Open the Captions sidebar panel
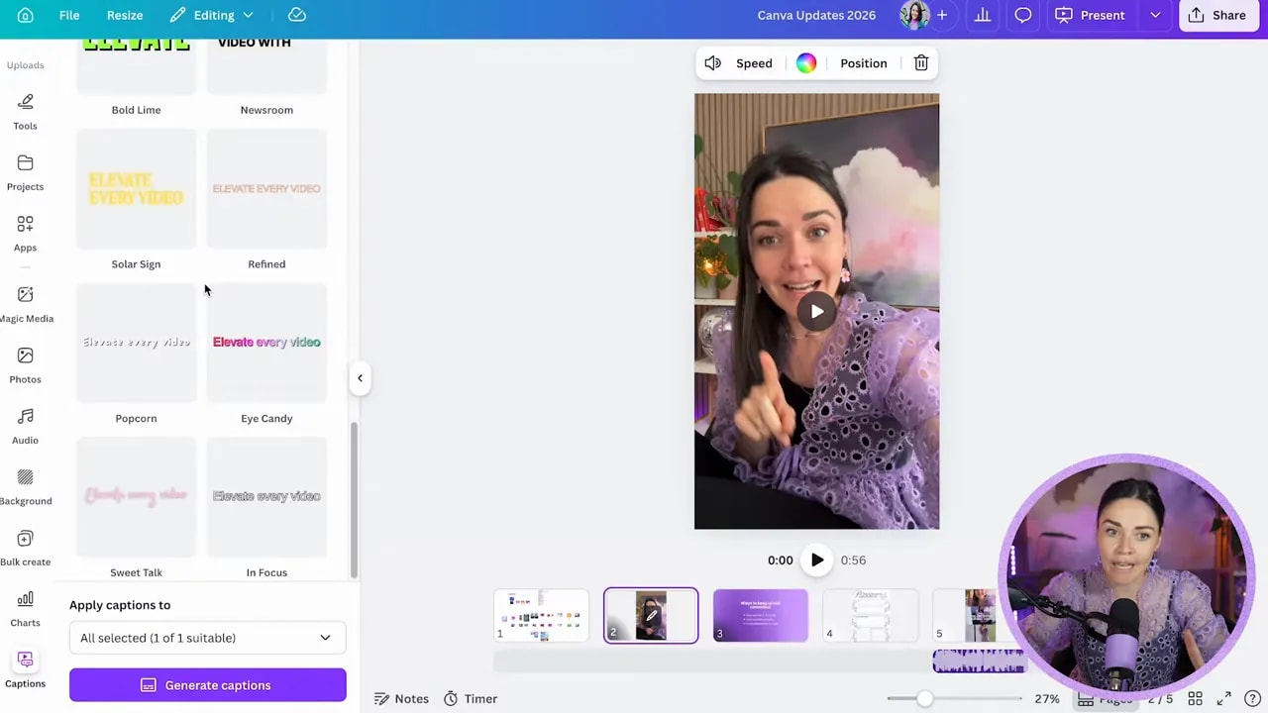 click(25, 669)
